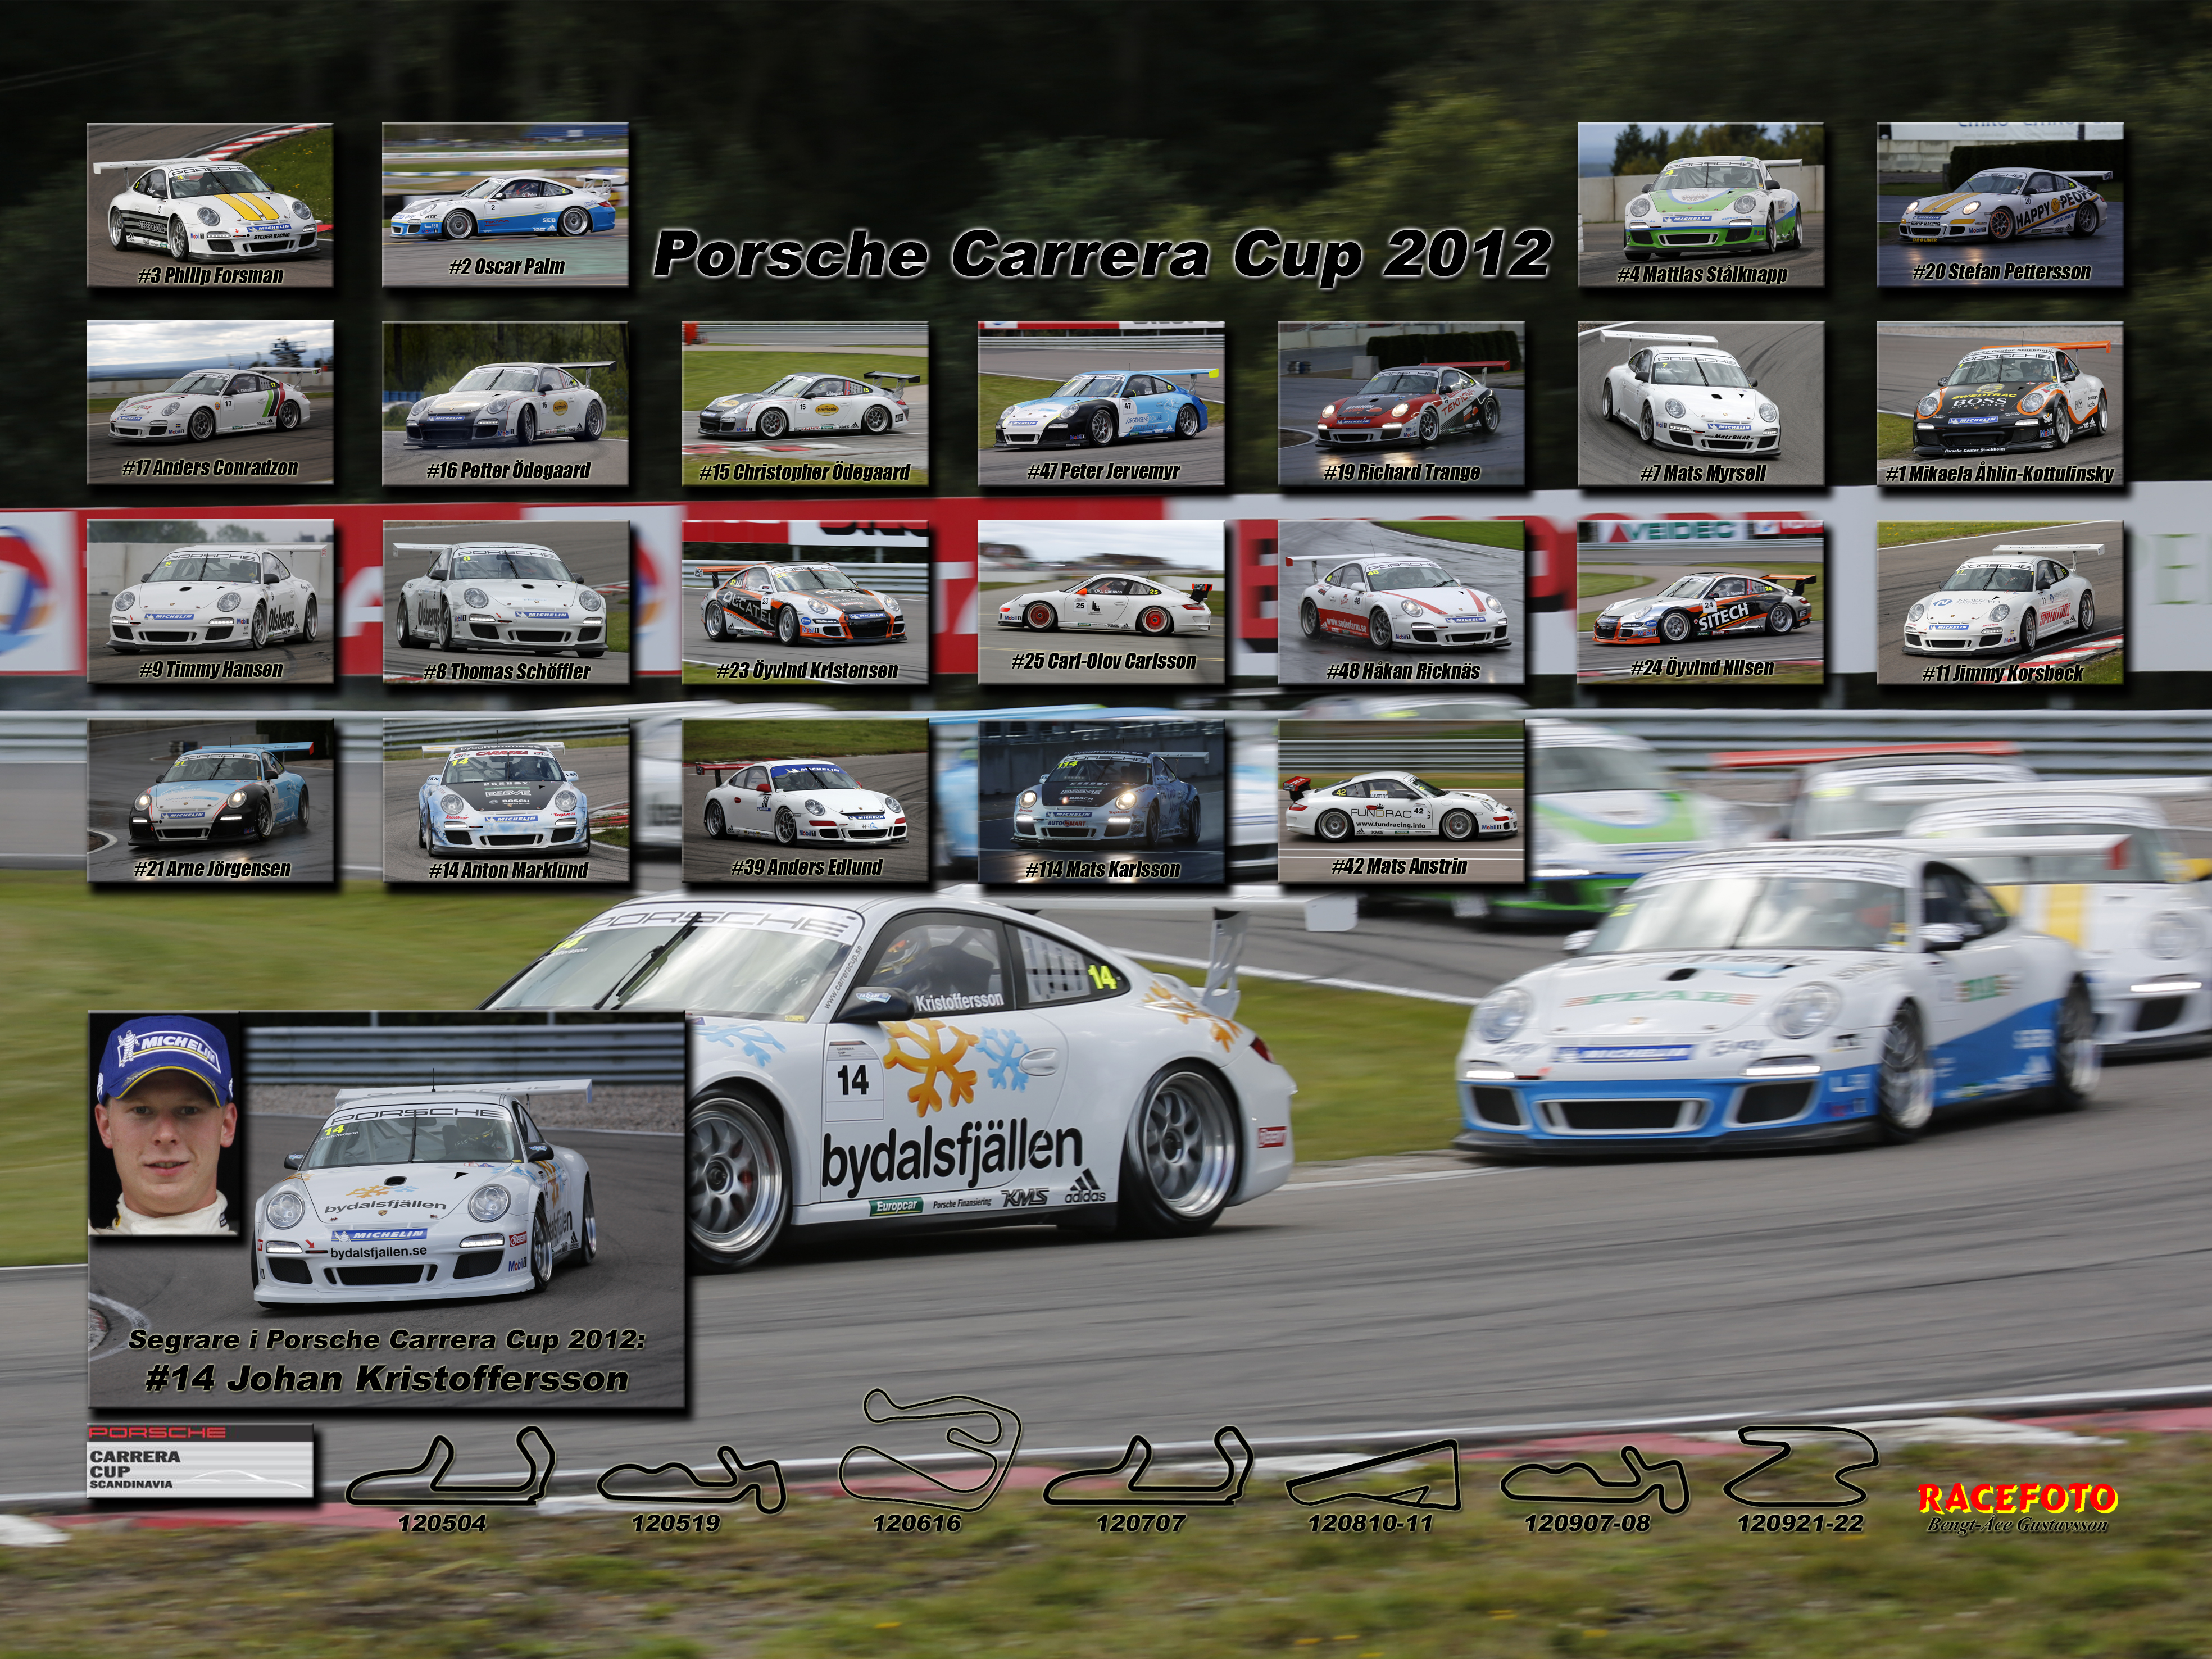
Task: Open the #1 Mikaela Åhlin-Kottulinsky thumbnail
Action: [x=2000, y=403]
